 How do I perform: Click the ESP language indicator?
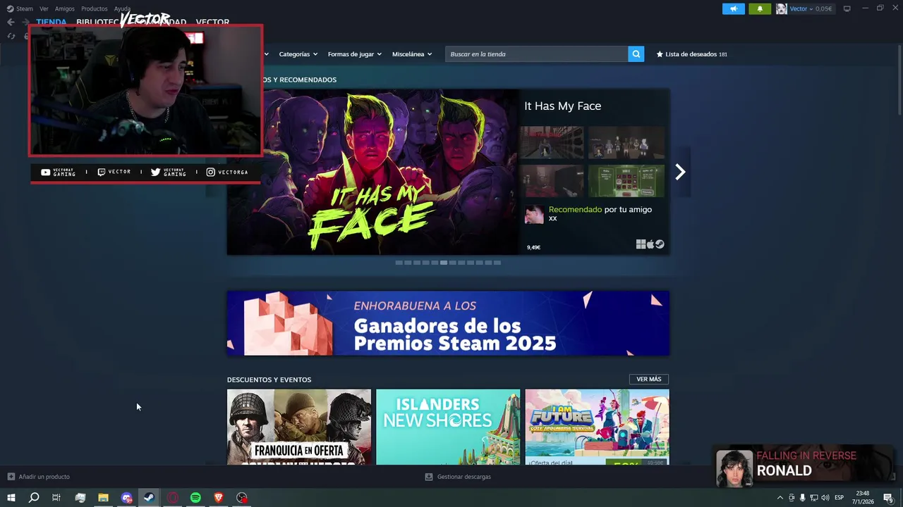(x=839, y=498)
